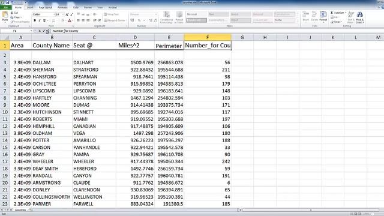Open the Number Format combo box
This screenshot has height=216, width=384.
click(143, 14)
